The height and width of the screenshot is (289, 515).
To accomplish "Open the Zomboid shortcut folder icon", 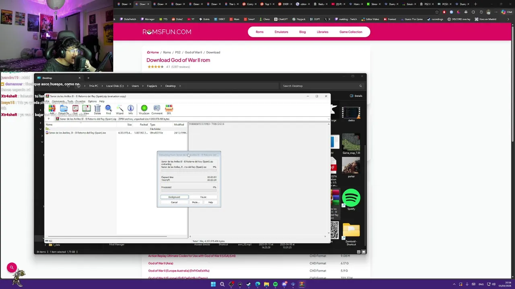I will click(351, 234).
